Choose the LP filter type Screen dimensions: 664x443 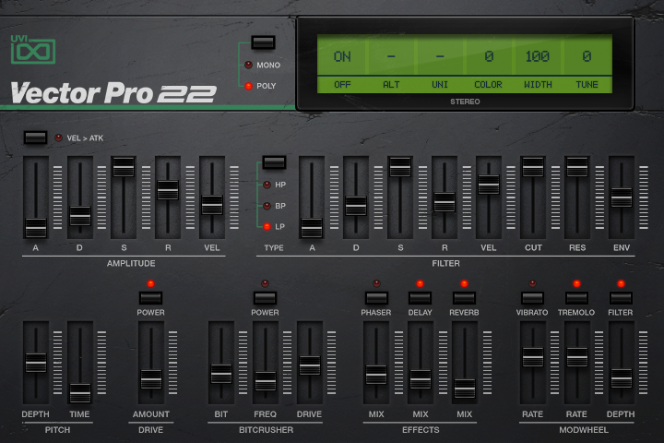(267, 227)
